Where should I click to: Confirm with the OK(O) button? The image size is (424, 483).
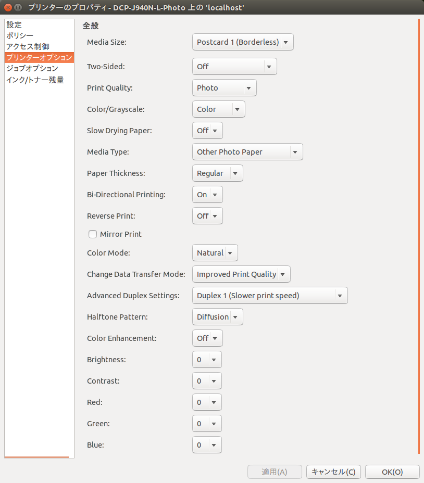click(x=392, y=472)
